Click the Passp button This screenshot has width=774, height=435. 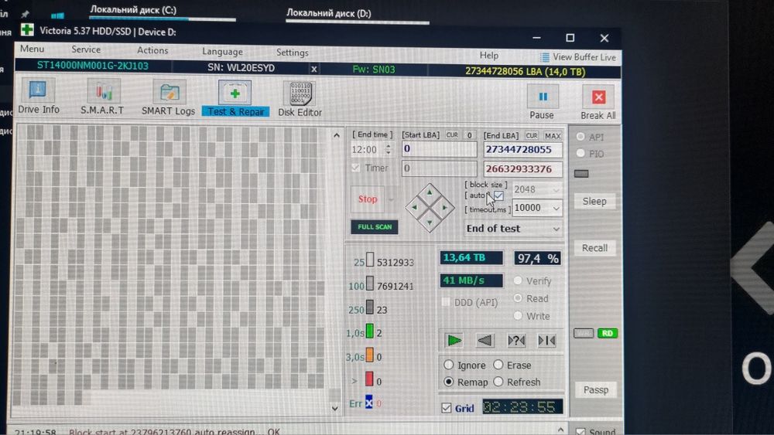point(596,389)
